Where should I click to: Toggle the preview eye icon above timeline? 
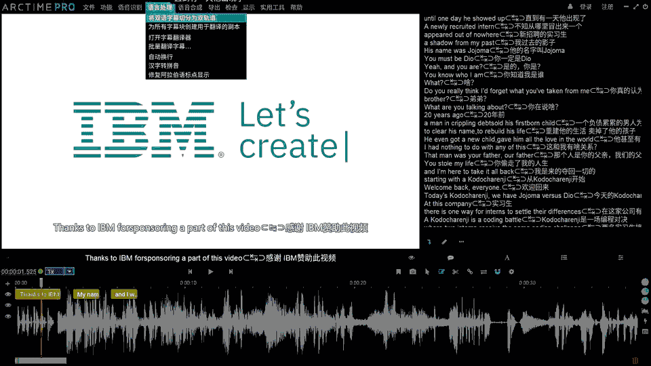(411, 258)
